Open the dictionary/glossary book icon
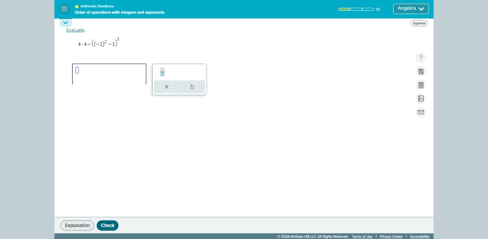The width and height of the screenshot is (488, 239). pos(421,98)
